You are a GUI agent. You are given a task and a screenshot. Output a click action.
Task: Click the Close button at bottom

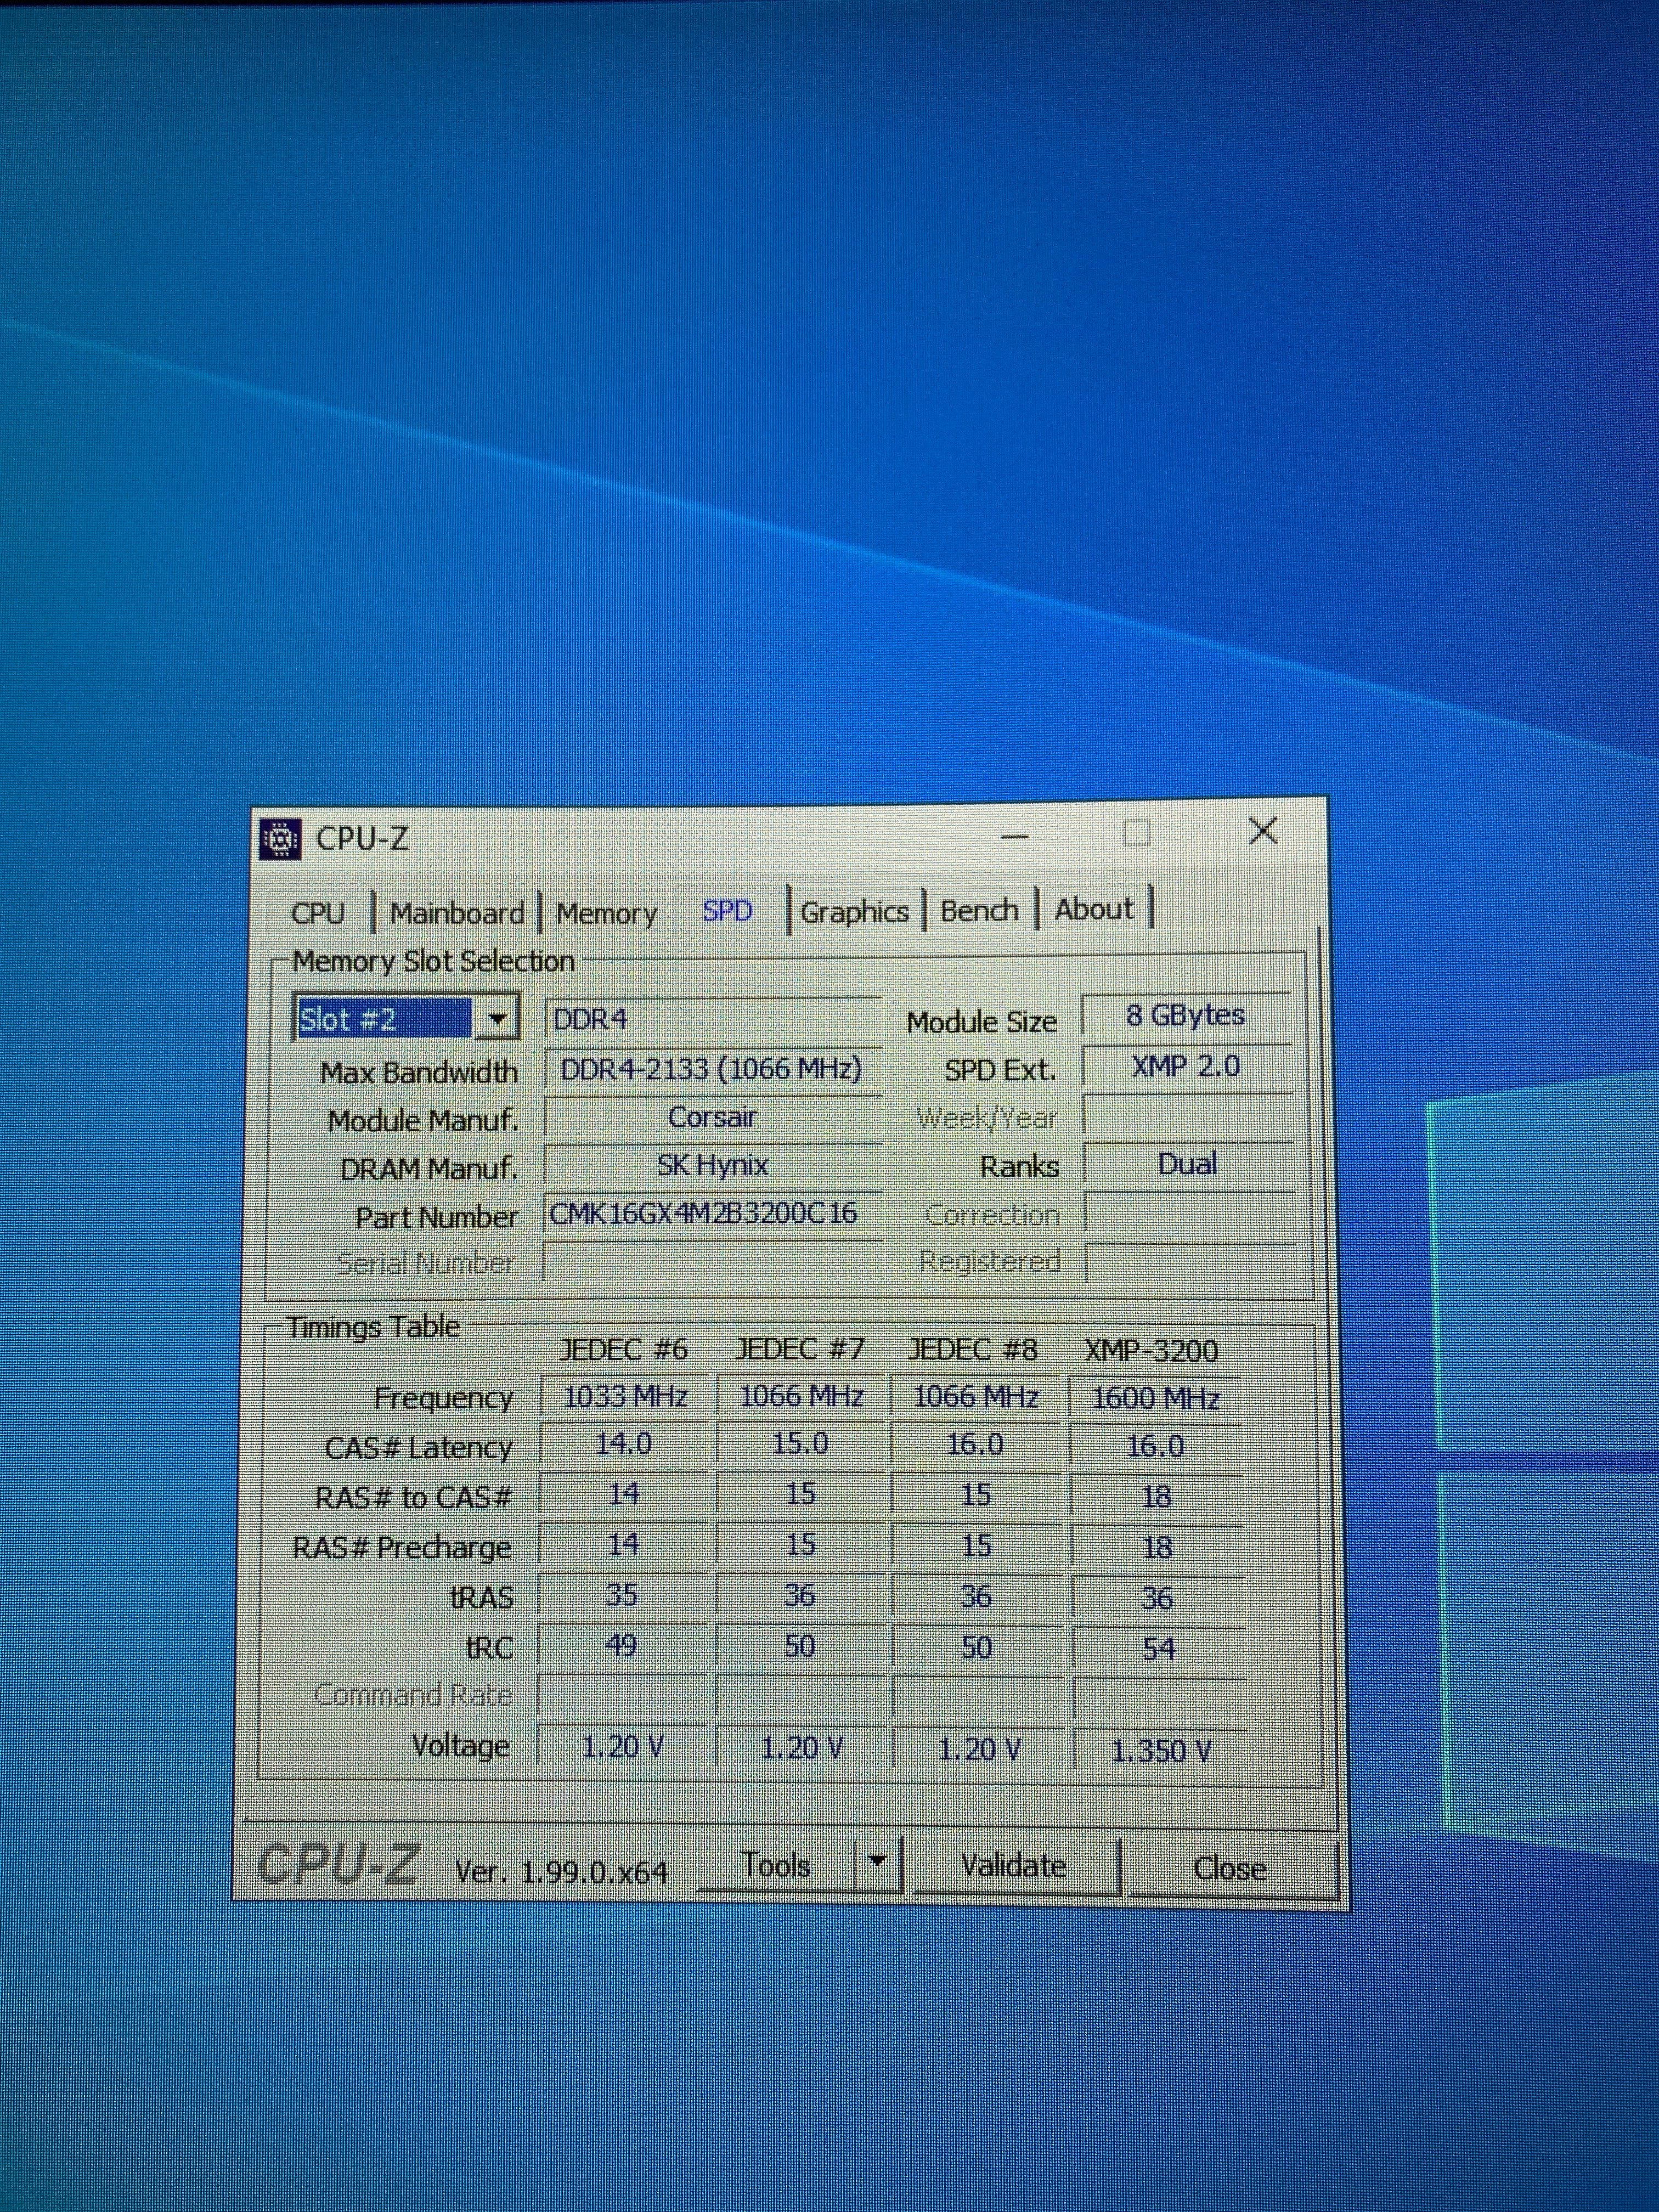point(1229,1868)
